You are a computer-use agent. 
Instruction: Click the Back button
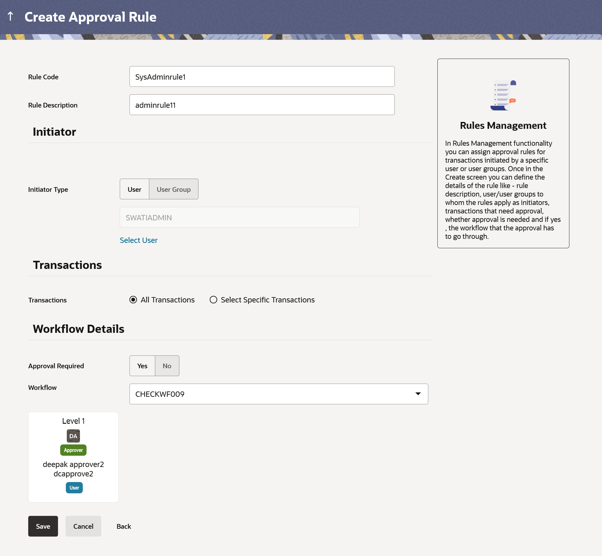click(x=124, y=526)
